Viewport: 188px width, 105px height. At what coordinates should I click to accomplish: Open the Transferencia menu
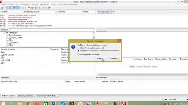(25, 5)
